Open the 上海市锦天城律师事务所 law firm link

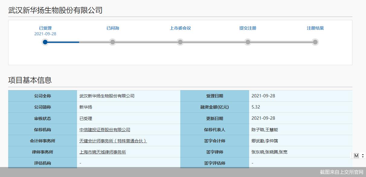point(103,152)
